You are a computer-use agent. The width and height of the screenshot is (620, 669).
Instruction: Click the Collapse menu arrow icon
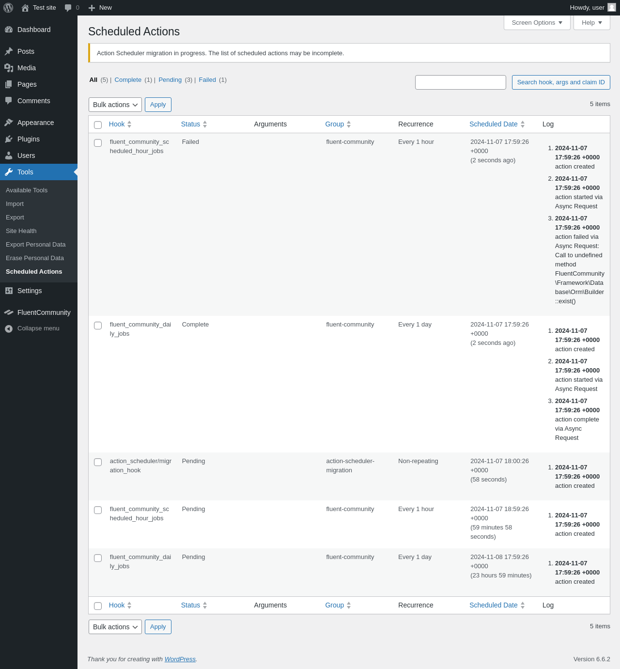coord(9,328)
